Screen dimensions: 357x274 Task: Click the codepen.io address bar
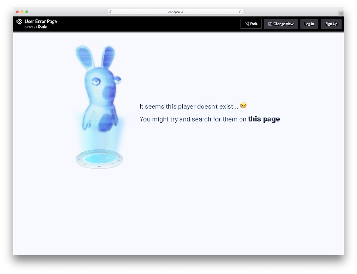pyautogui.click(x=176, y=12)
